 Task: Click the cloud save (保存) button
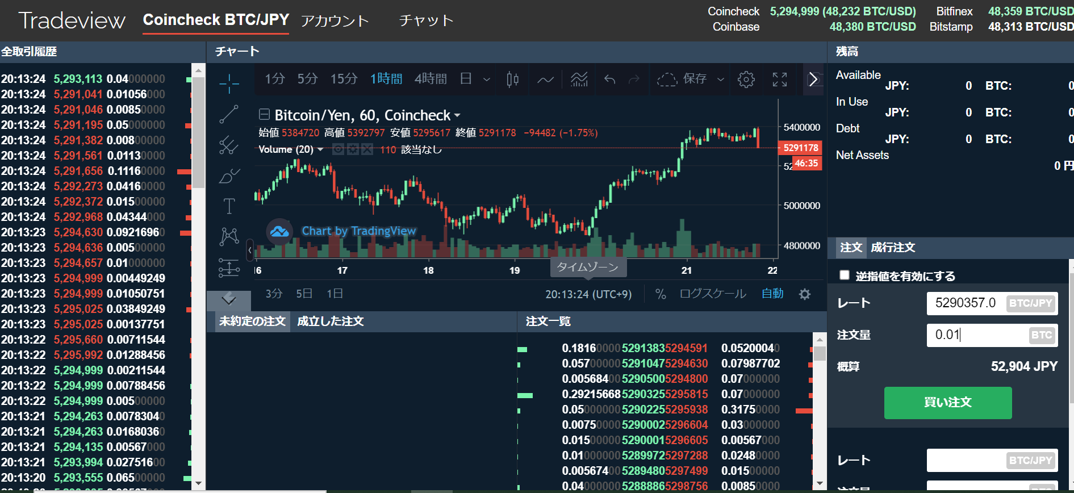pos(682,79)
